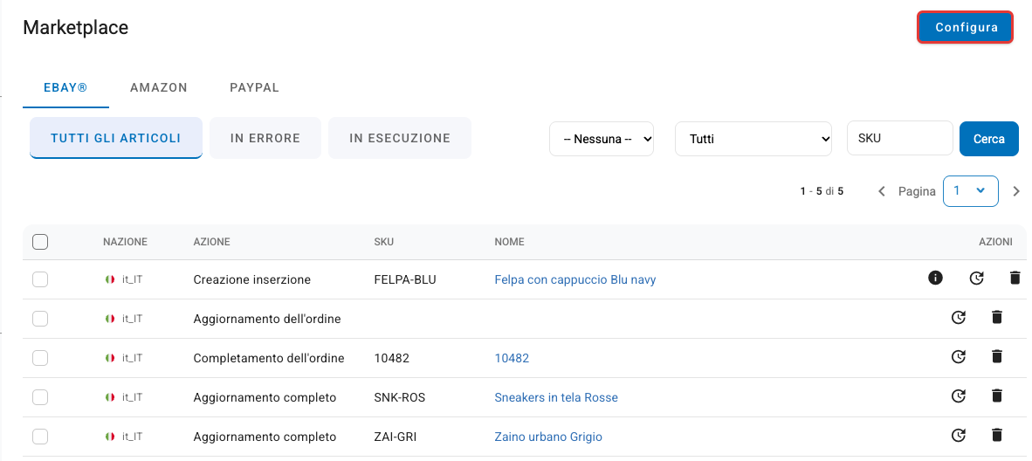The width and height of the screenshot is (1032, 461).
Task: Open the 10482 name link
Action: tap(512, 358)
